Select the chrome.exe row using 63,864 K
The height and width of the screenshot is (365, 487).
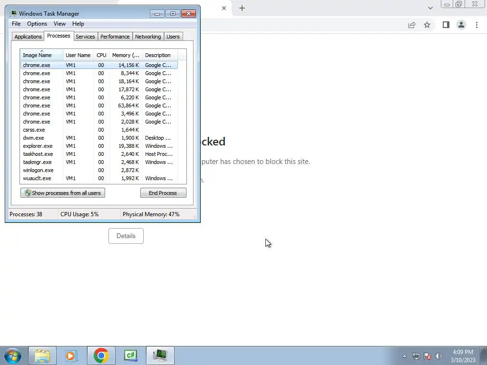(x=99, y=106)
